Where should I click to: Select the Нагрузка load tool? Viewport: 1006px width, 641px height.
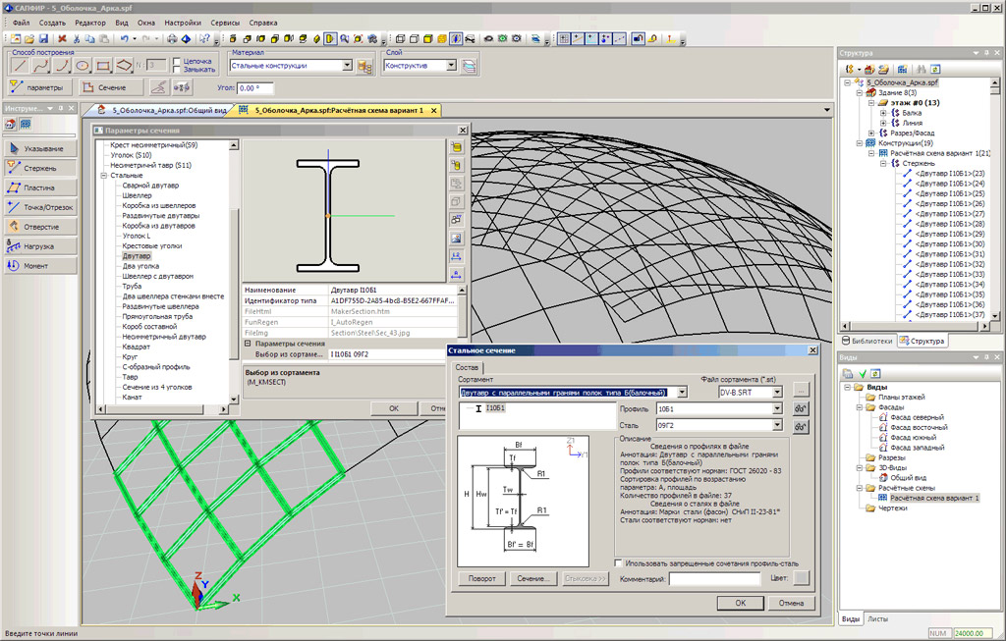pos(39,246)
